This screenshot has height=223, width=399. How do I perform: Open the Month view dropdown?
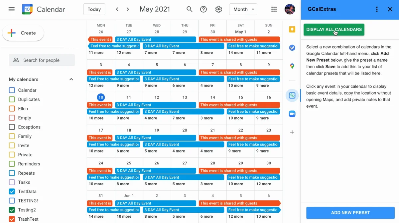pyautogui.click(x=243, y=9)
